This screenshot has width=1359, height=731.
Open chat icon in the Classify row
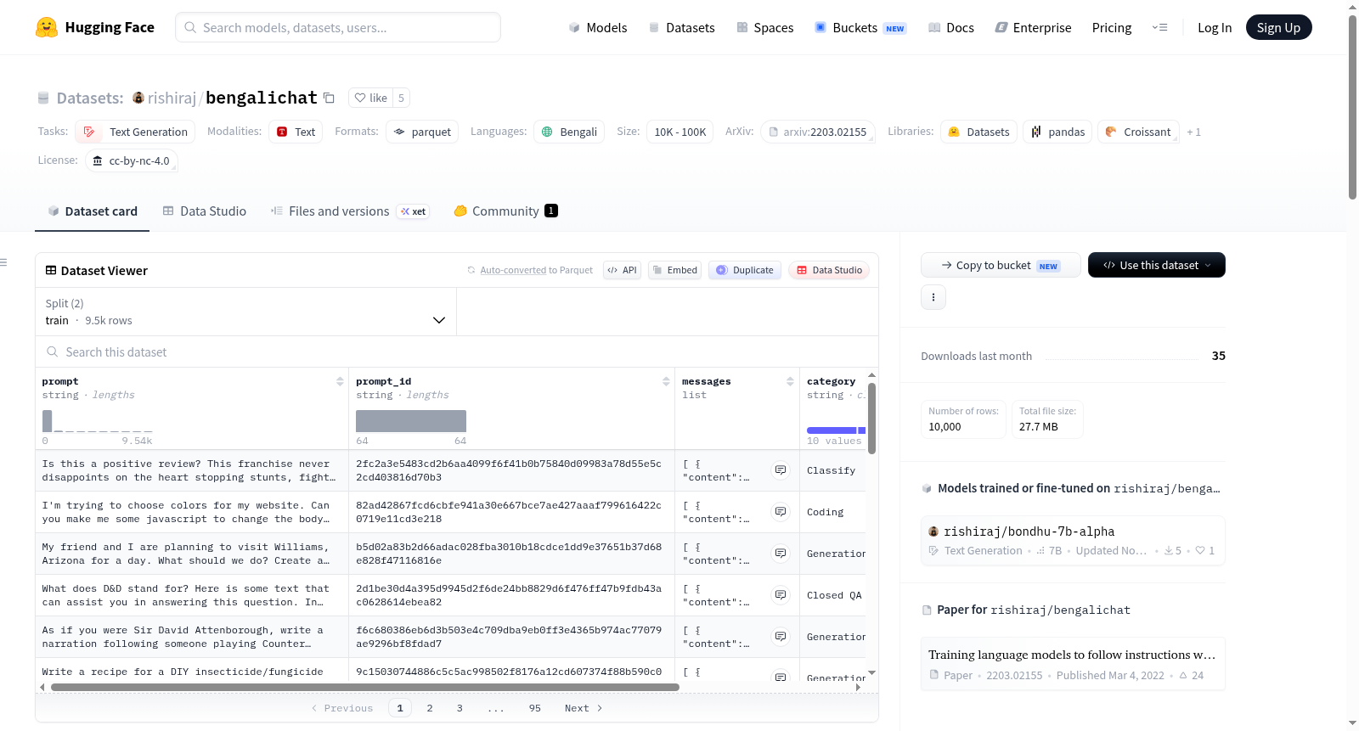(x=781, y=470)
